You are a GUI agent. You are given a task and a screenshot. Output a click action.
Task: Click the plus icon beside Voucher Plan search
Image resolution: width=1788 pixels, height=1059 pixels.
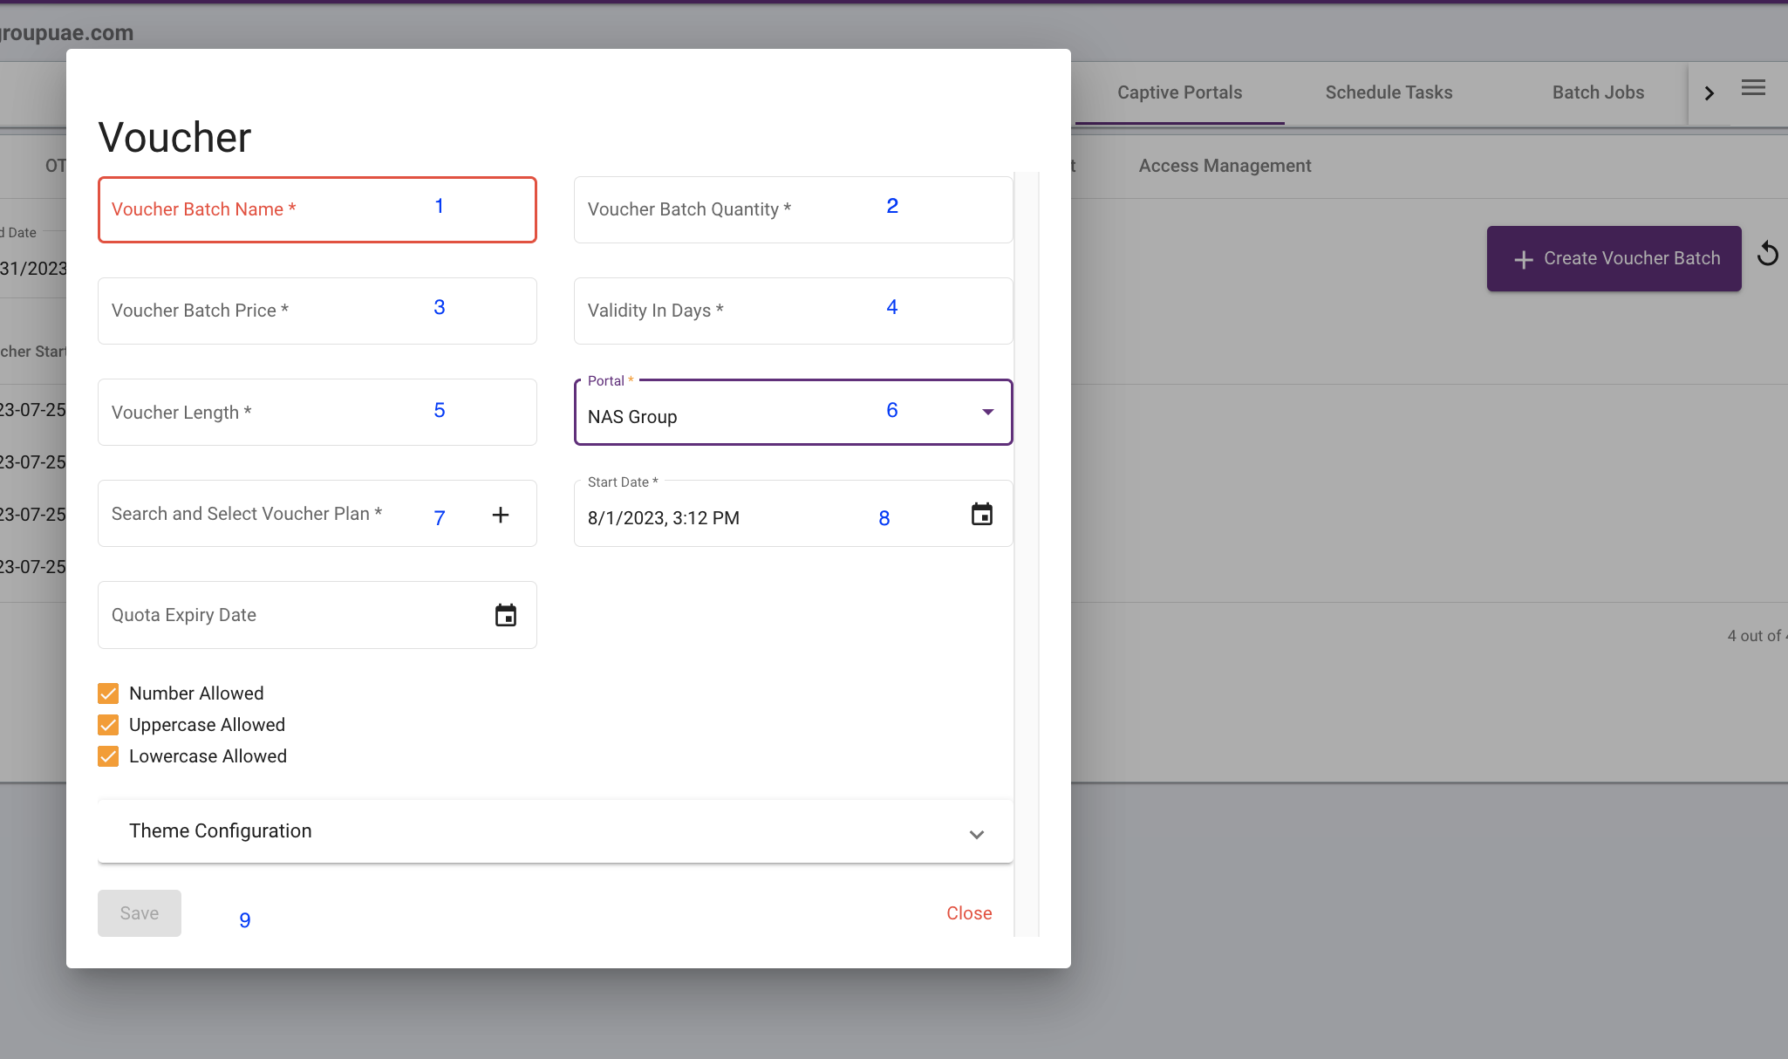pyautogui.click(x=501, y=515)
